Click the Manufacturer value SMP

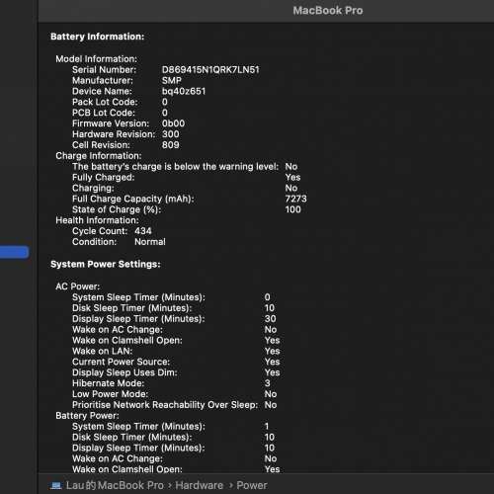tap(172, 80)
